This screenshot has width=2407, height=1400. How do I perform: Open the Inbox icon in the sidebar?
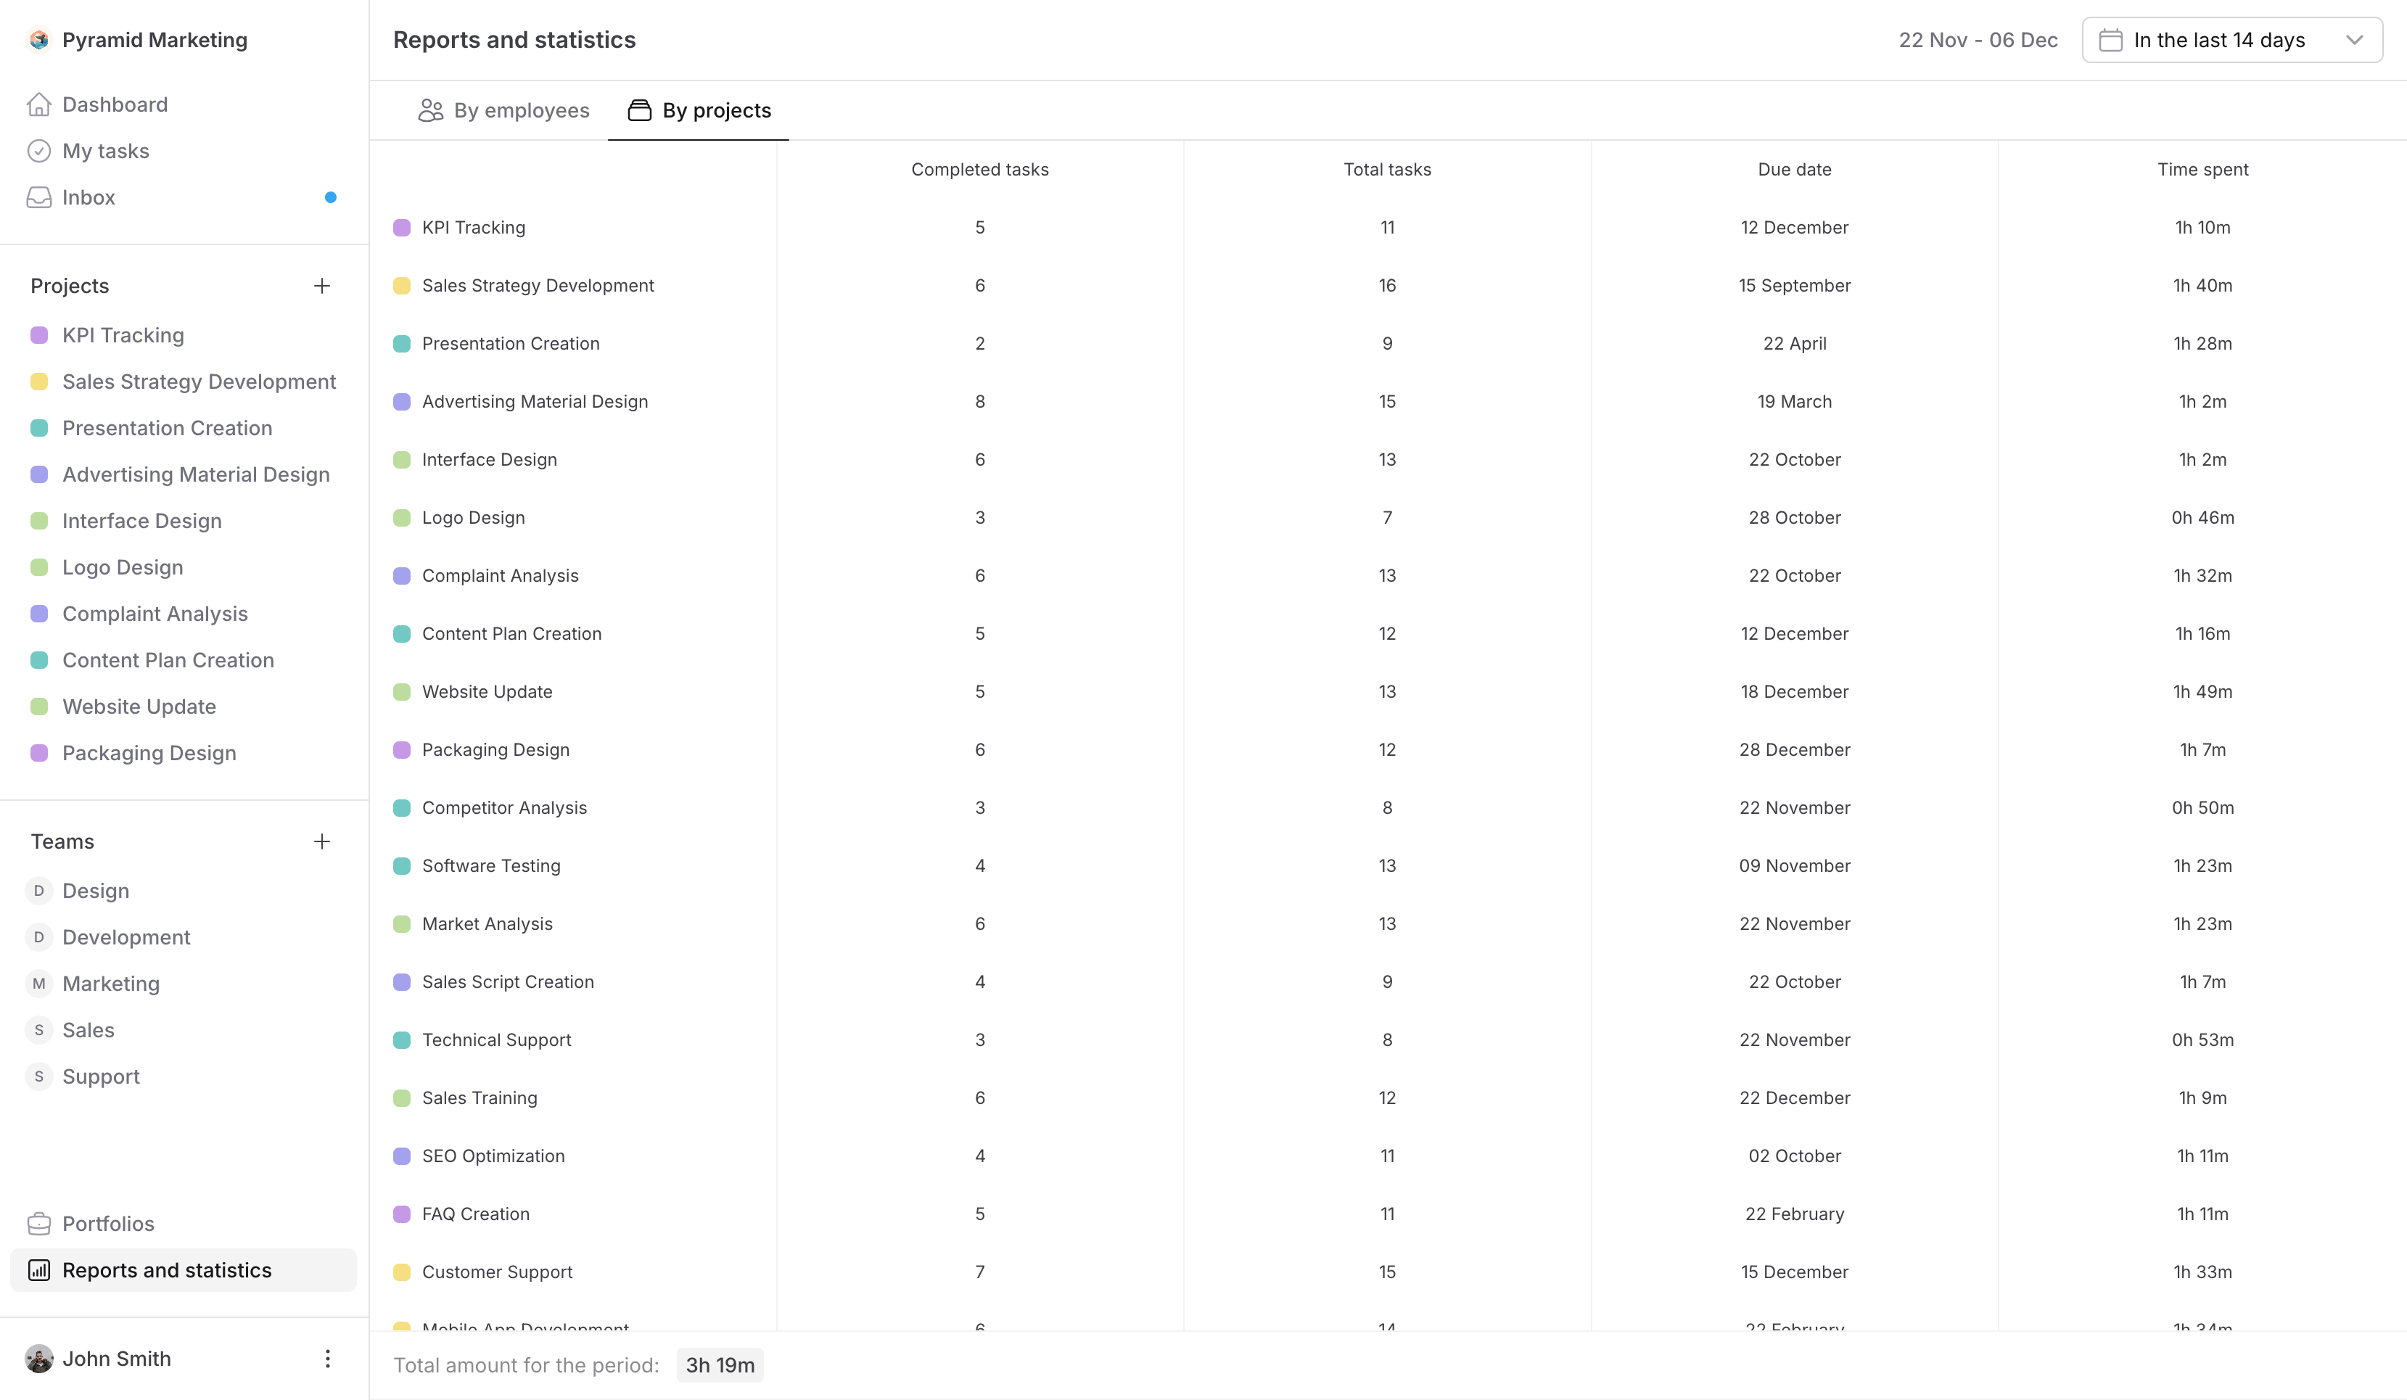(39, 198)
